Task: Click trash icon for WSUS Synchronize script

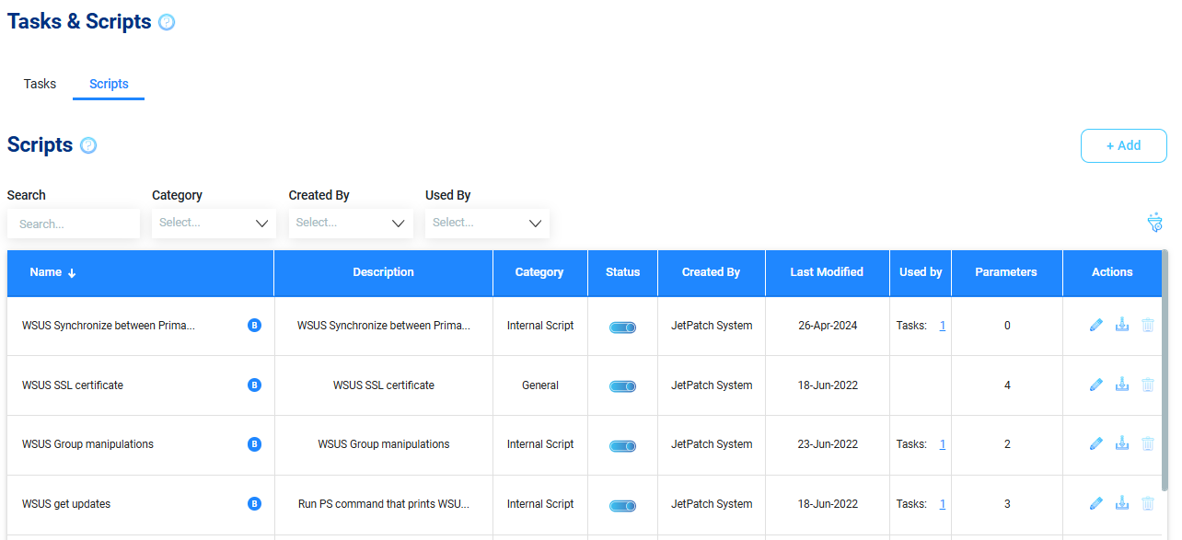Action: pos(1148,325)
